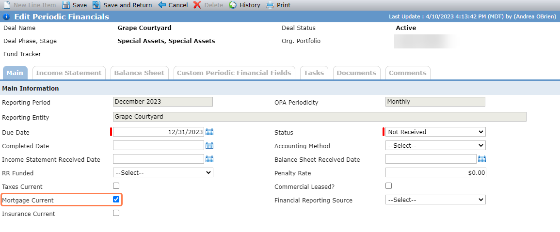The height and width of the screenshot is (232, 560).
Task: Click the Penalty Rate field
Action: [x=435, y=173]
